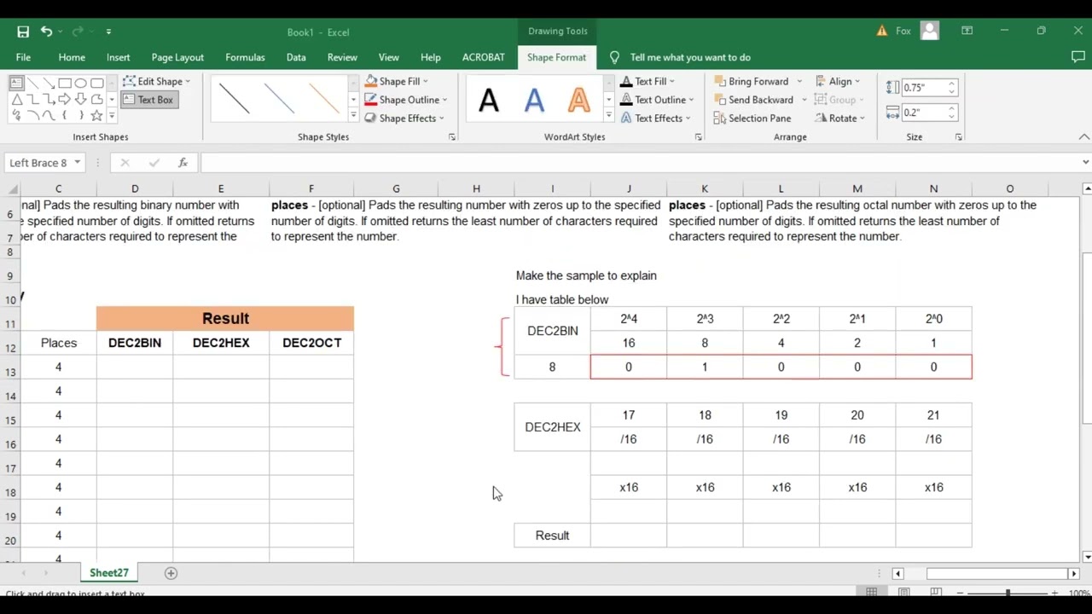Open Ribbon Display Options icon

[967, 31]
